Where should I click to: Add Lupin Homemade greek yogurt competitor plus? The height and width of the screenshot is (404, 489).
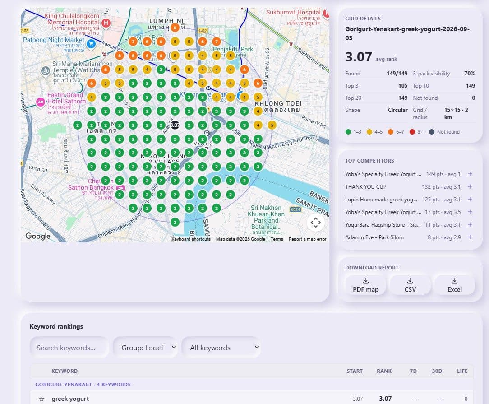[470, 200]
